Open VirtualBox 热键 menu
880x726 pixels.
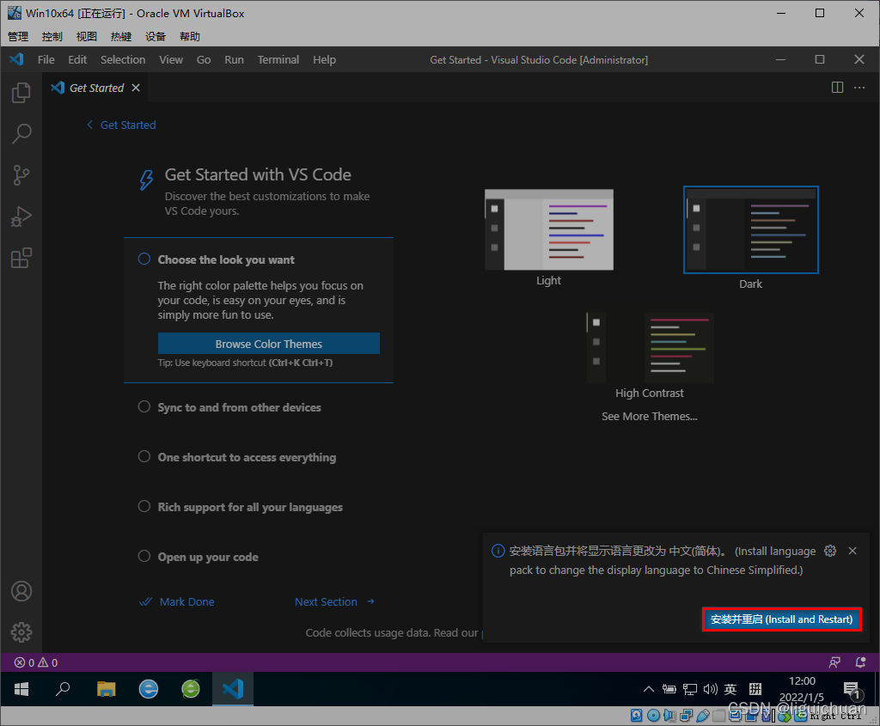point(120,36)
